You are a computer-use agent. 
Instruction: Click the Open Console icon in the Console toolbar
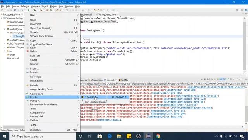(237, 79)
